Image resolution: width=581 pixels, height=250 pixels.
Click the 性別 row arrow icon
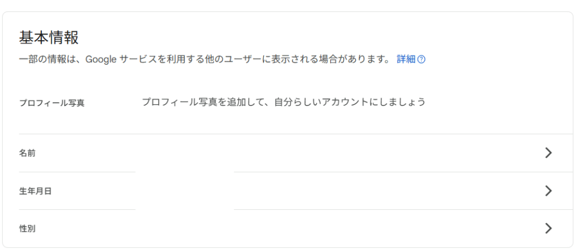click(549, 228)
